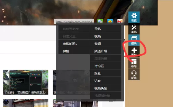Image resolution: width=173 pixels, height=107 pixels.
Task: Select the 老旅的游.. module entry
Action: [x=74, y=44]
